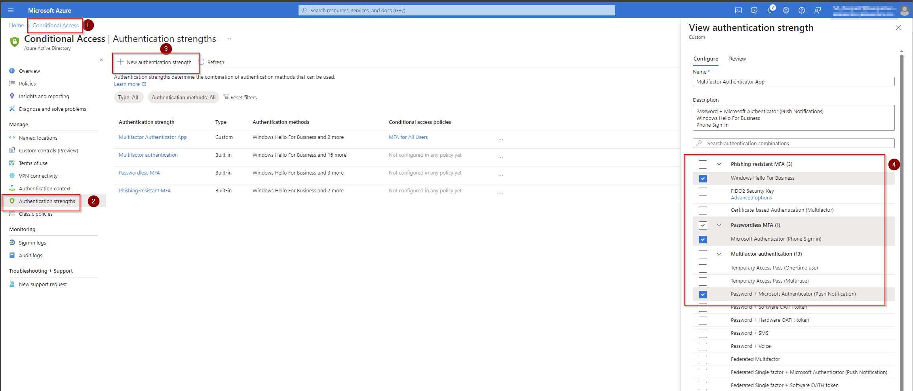Collapse the Phishing-resistant MFA group chevron

(x=719, y=164)
